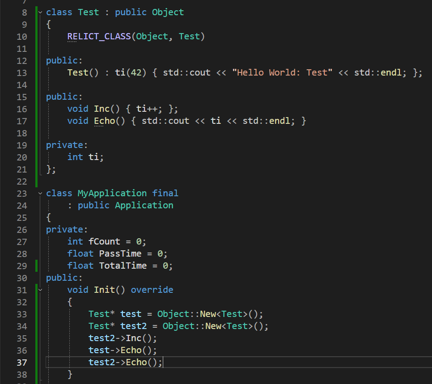Click the override keyword after Init()
This screenshot has width=432, height=384.
[152, 290]
